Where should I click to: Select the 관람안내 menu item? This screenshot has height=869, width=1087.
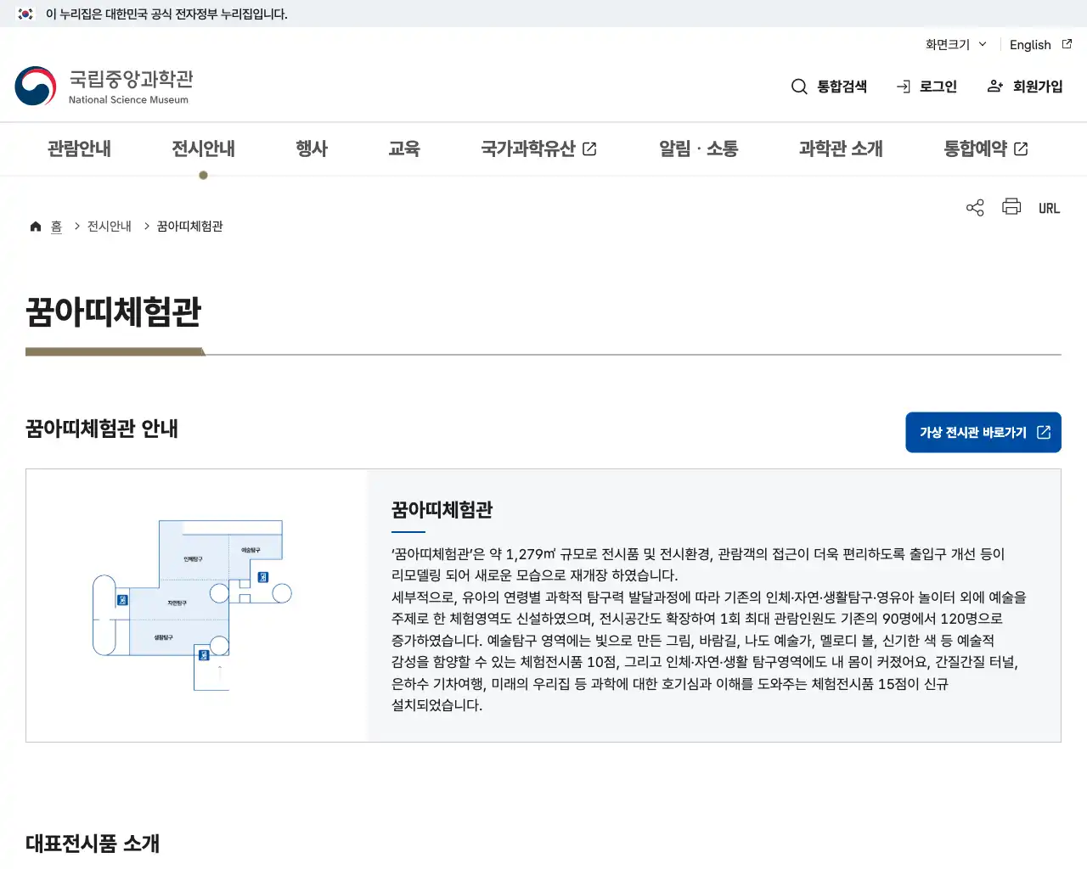78,149
